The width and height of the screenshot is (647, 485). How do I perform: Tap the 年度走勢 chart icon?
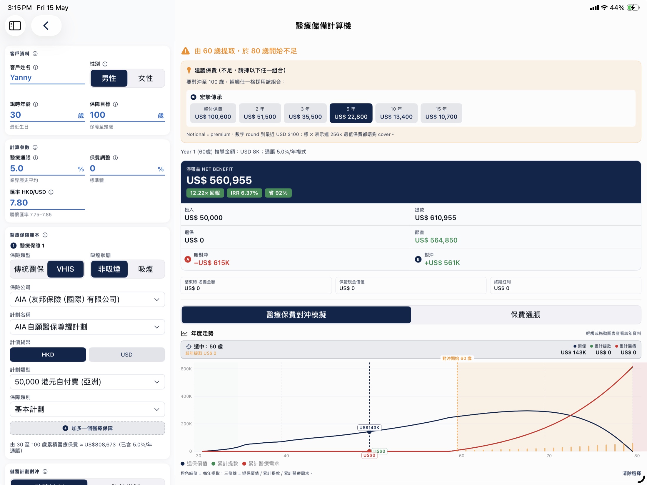pyautogui.click(x=184, y=334)
